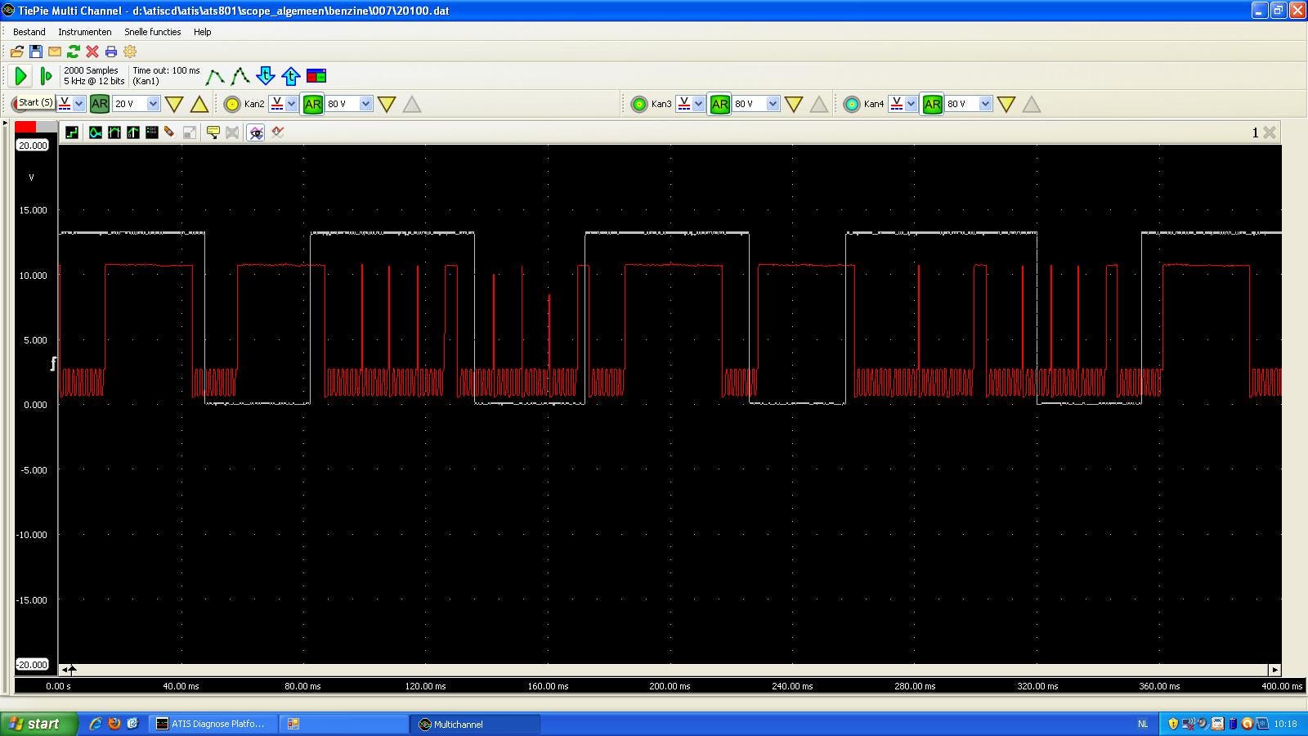Image resolution: width=1308 pixels, height=736 pixels.
Task: Click the ATIS Diagnose Platform taskbar button
Action: point(211,724)
